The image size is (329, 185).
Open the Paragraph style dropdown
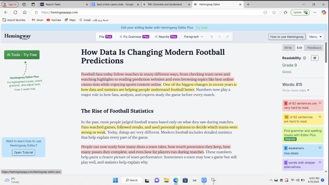pyautogui.click(x=193, y=37)
